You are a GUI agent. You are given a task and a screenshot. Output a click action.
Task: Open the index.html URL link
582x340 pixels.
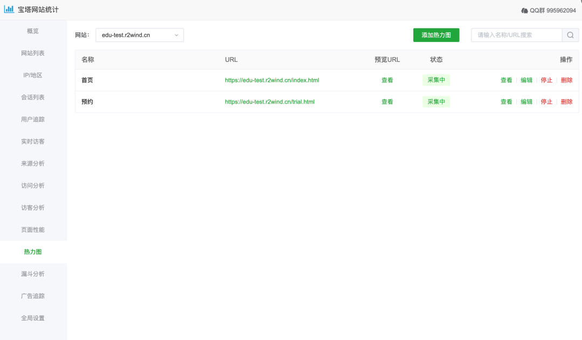tap(272, 80)
